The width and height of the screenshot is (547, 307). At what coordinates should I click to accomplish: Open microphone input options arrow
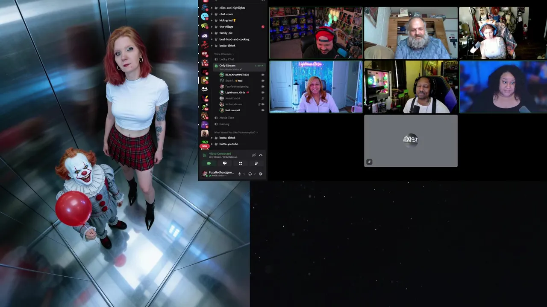coord(244,174)
